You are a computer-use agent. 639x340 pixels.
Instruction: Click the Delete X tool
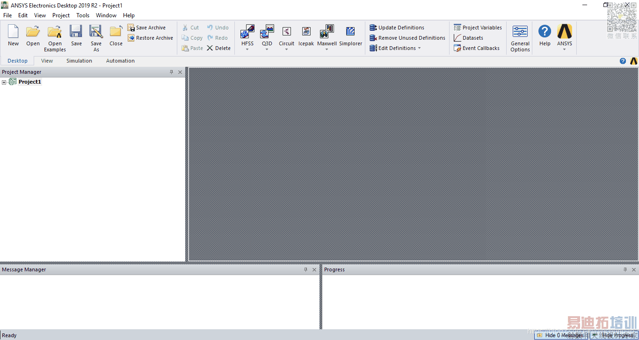point(218,48)
